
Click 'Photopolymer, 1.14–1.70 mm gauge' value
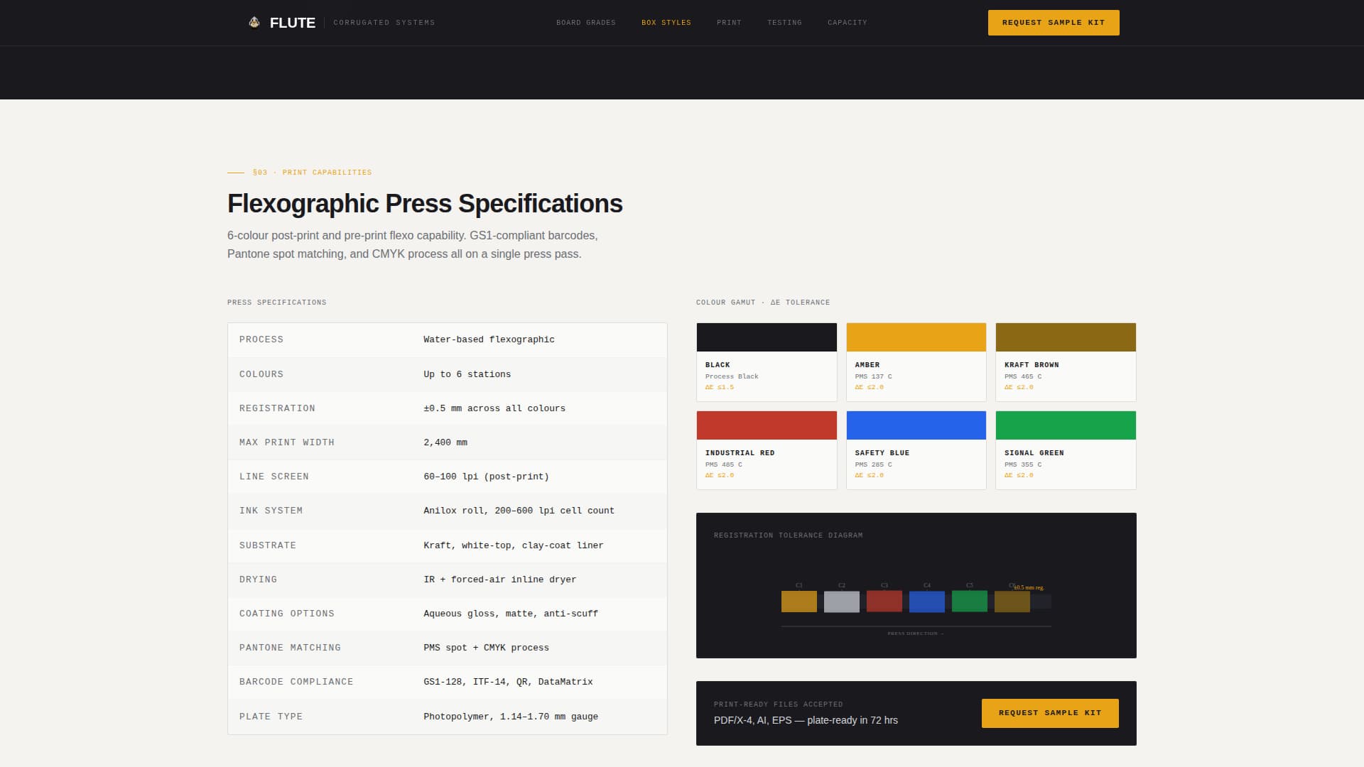[511, 717]
